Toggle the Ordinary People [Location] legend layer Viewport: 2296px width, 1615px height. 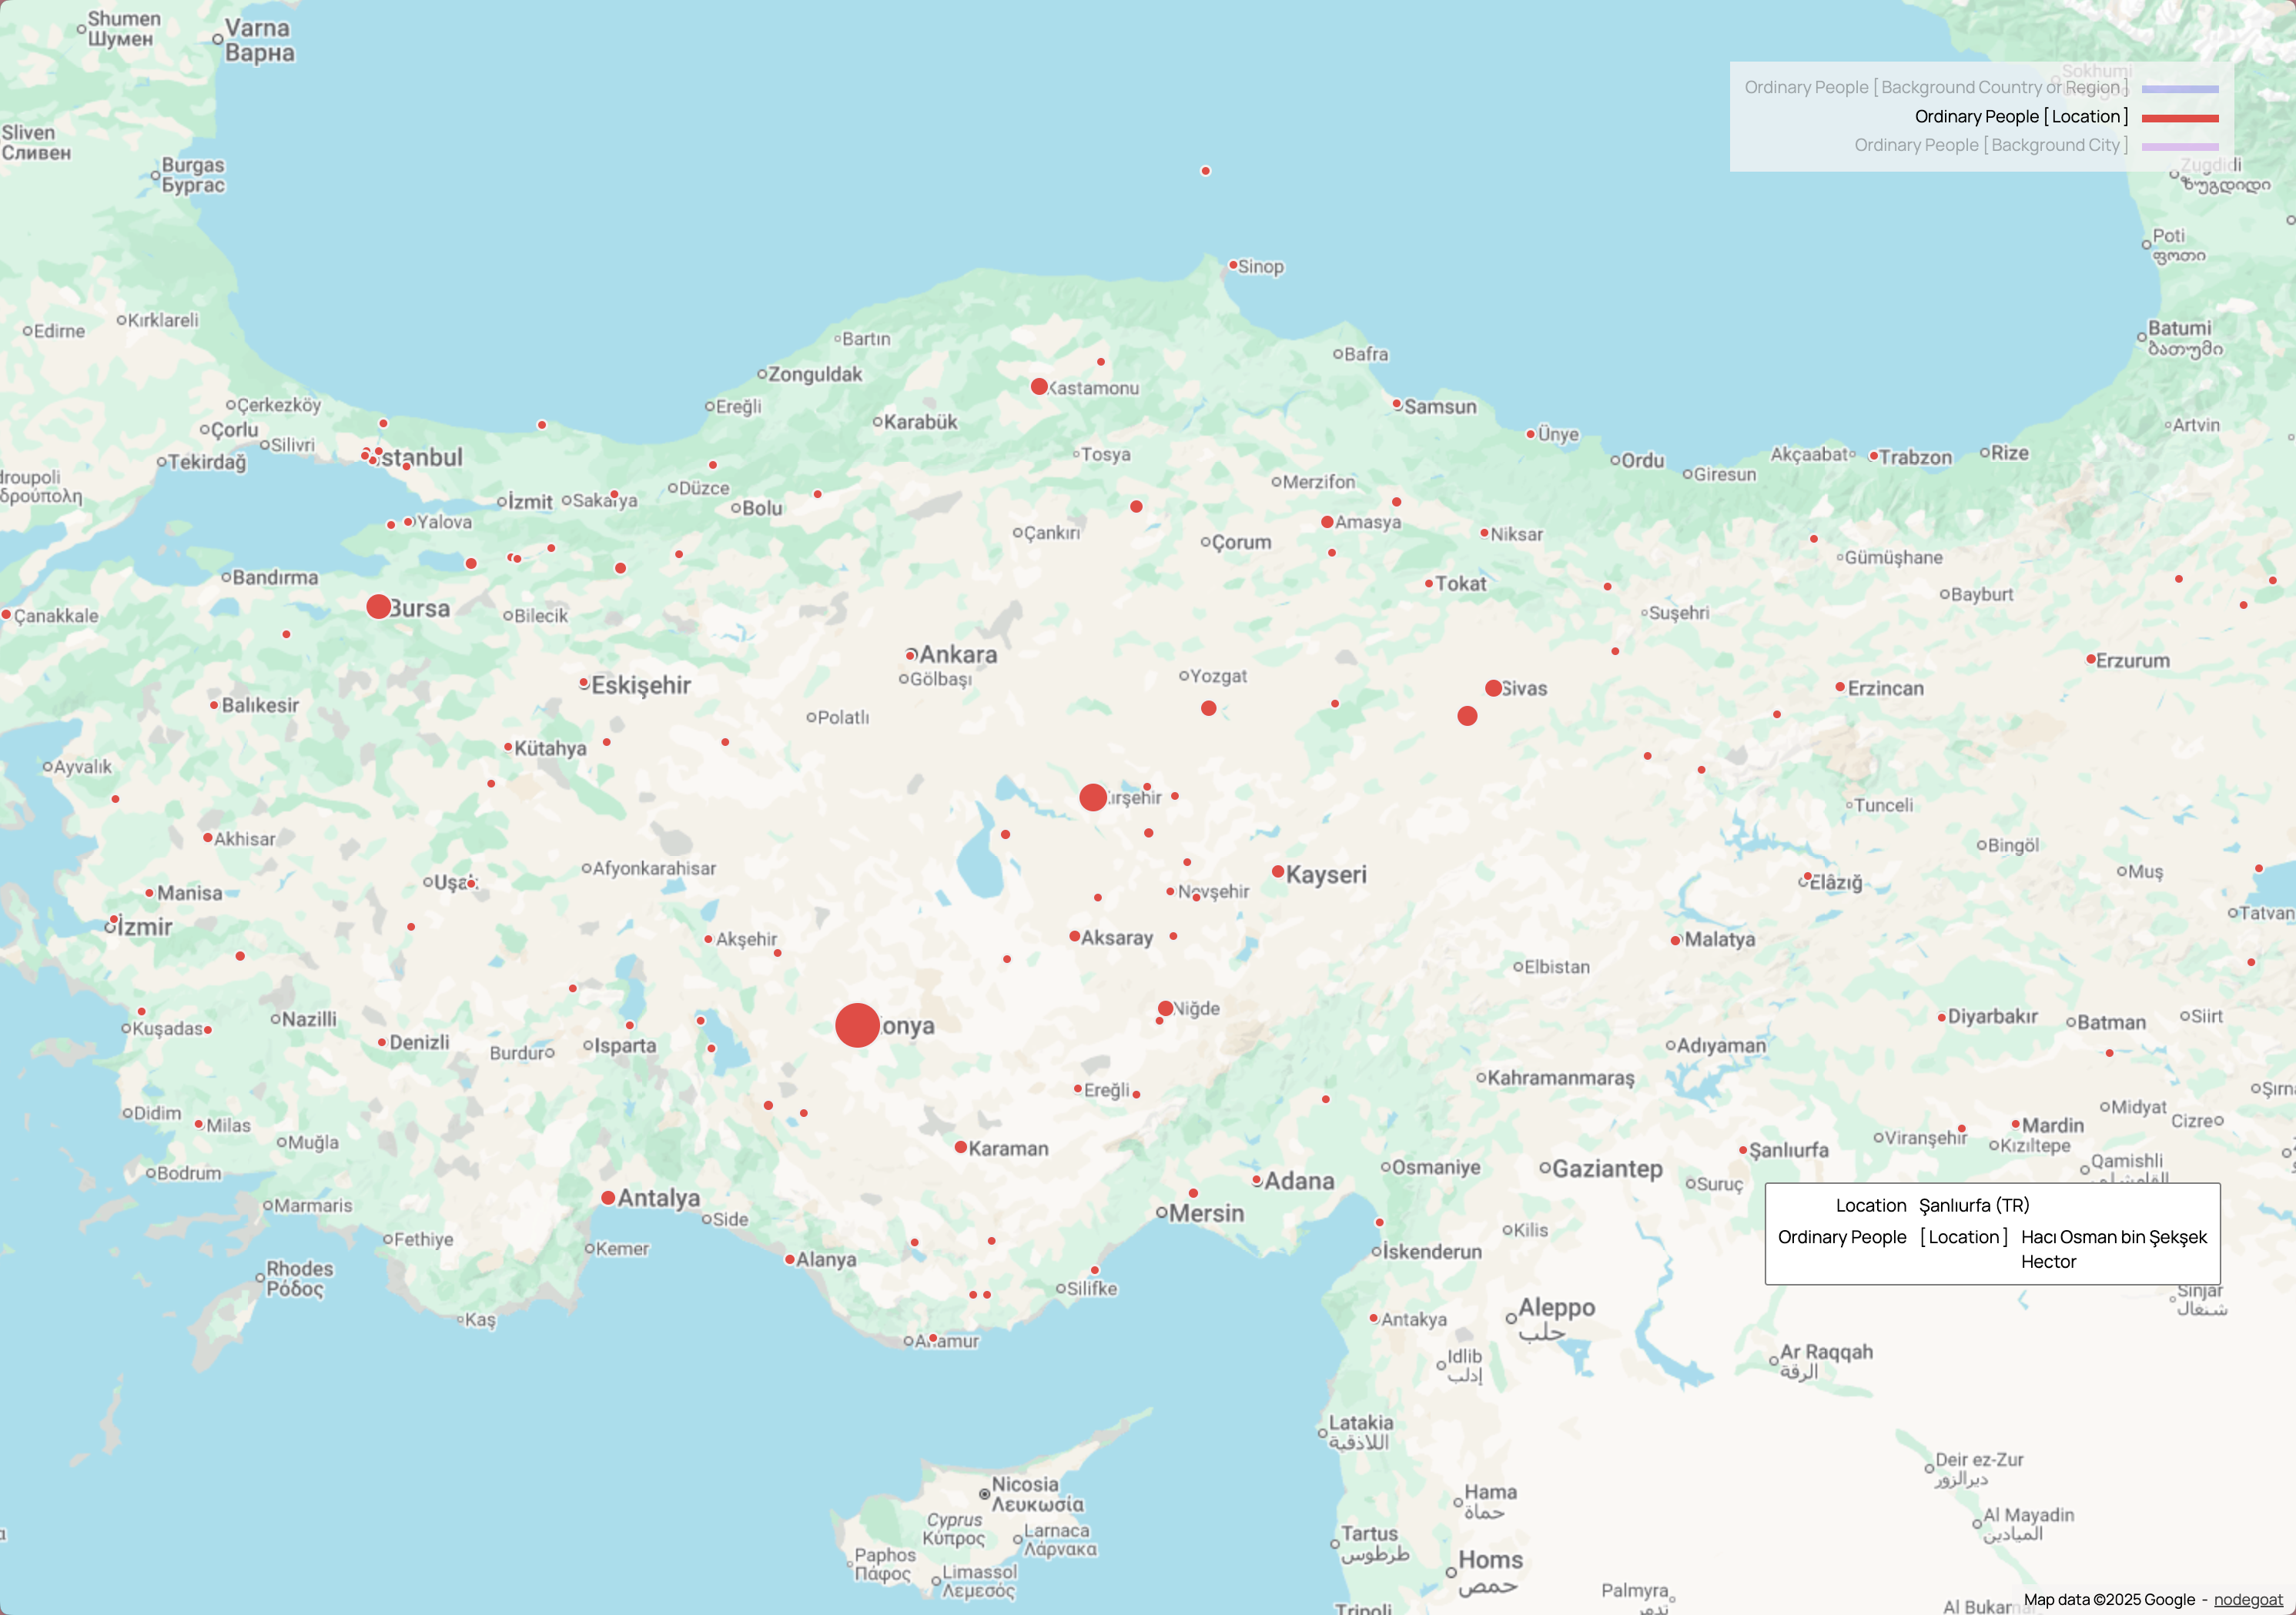(x=2020, y=116)
